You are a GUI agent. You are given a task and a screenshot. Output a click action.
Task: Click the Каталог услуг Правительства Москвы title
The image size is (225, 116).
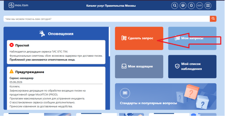click(x=111, y=6)
